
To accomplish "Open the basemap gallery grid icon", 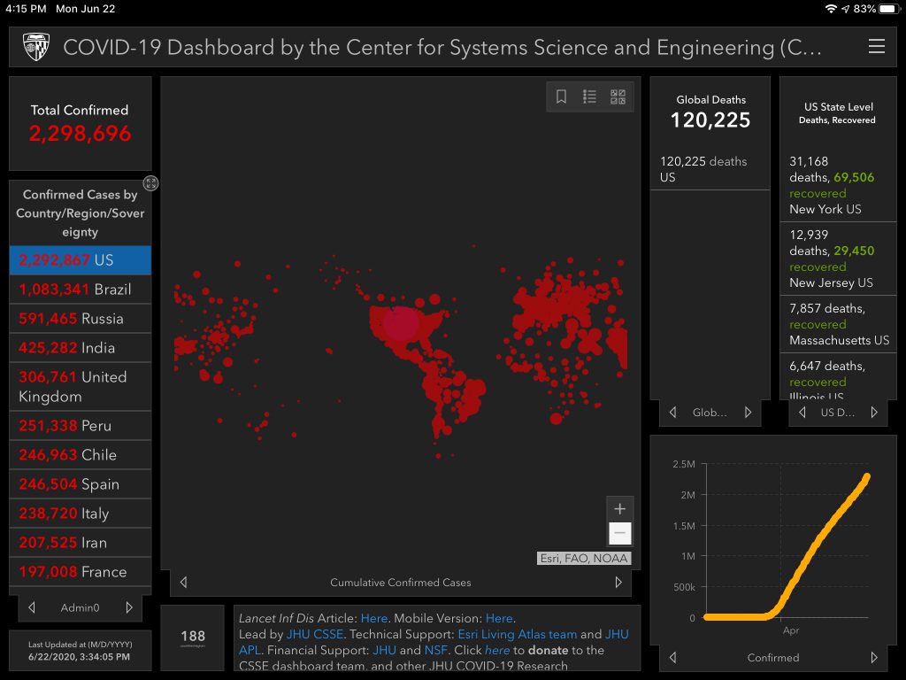I will pyautogui.click(x=618, y=97).
